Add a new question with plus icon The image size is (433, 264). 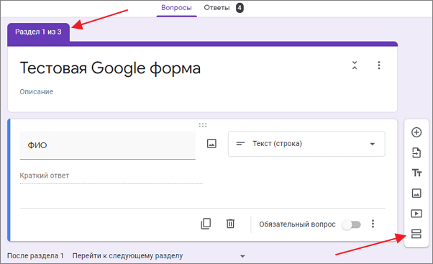pyautogui.click(x=416, y=132)
